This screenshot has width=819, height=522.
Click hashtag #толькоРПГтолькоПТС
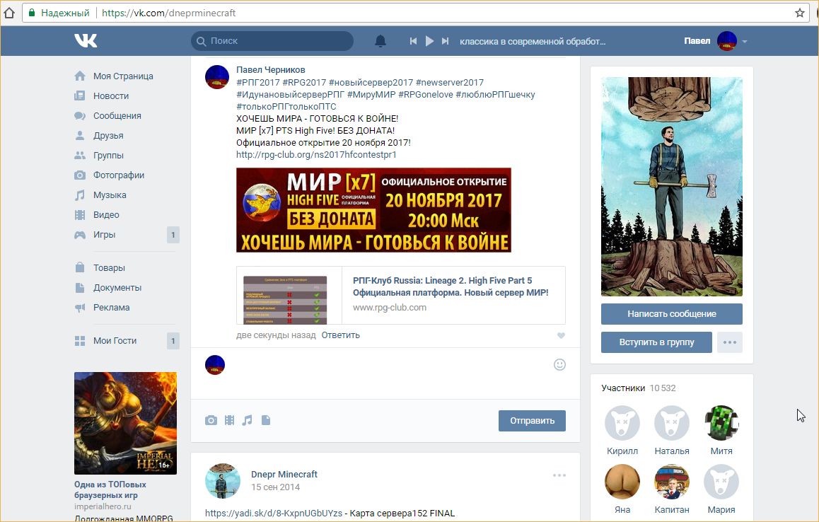(x=286, y=107)
